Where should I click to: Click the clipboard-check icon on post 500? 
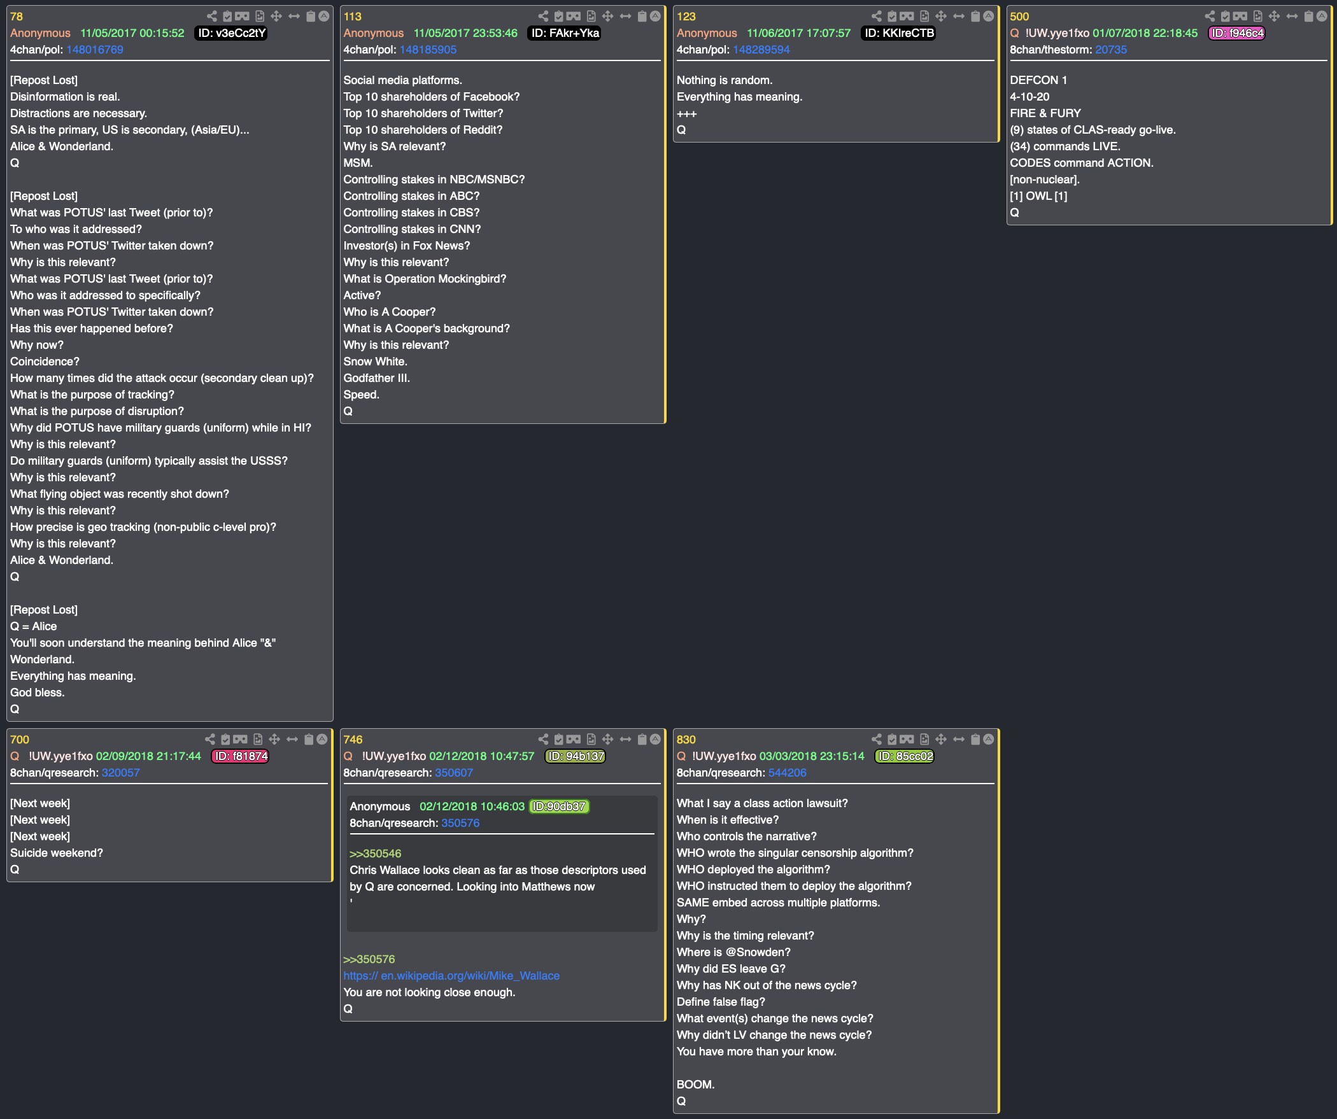point(1225,16)
